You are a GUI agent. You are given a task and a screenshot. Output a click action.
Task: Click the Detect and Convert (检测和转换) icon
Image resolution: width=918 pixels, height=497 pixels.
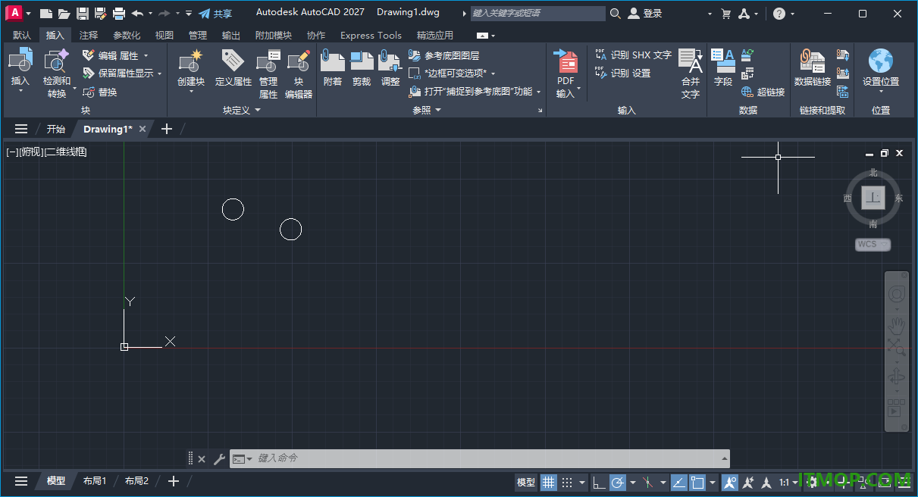[x=56, y=61]
